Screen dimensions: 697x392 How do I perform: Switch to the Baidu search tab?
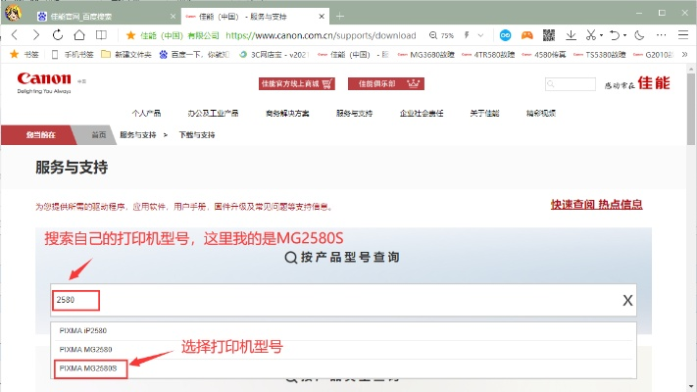[105, 17]
